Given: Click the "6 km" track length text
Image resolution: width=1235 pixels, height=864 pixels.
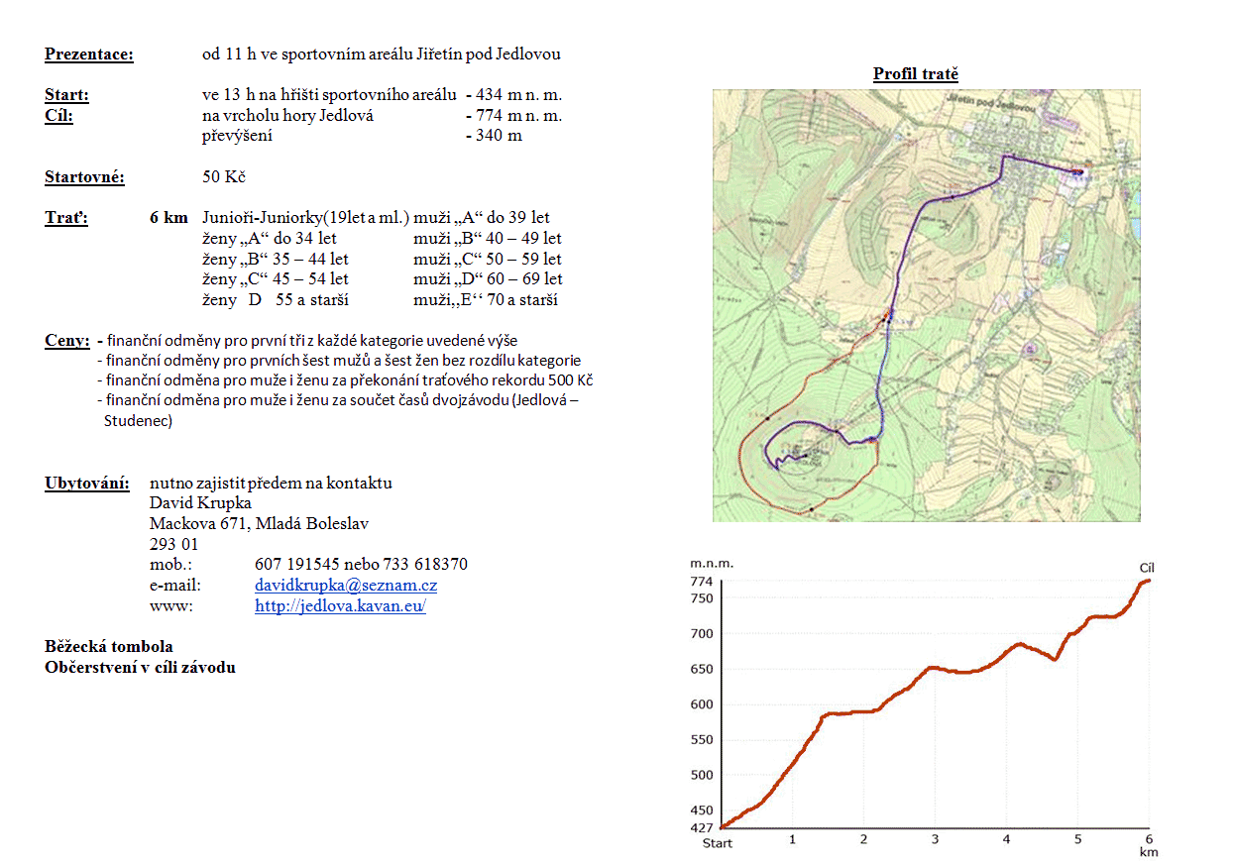Looking at the screenshot, I should click(168, 218).
